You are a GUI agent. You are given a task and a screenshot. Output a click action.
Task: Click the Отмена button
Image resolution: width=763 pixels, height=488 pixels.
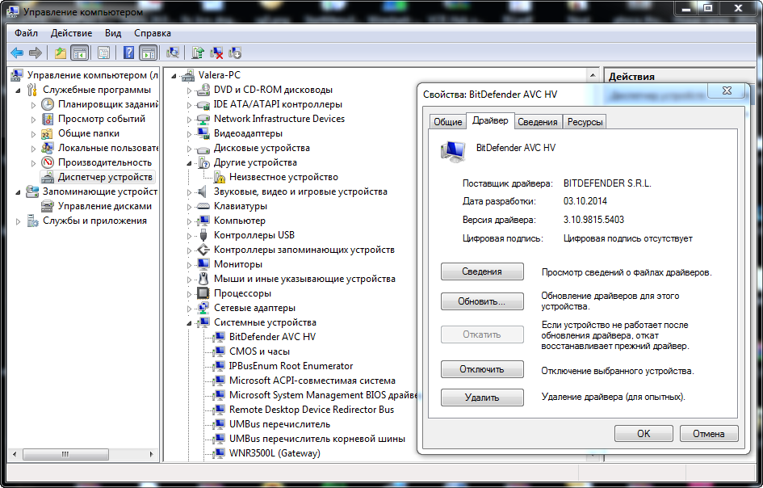709,433
